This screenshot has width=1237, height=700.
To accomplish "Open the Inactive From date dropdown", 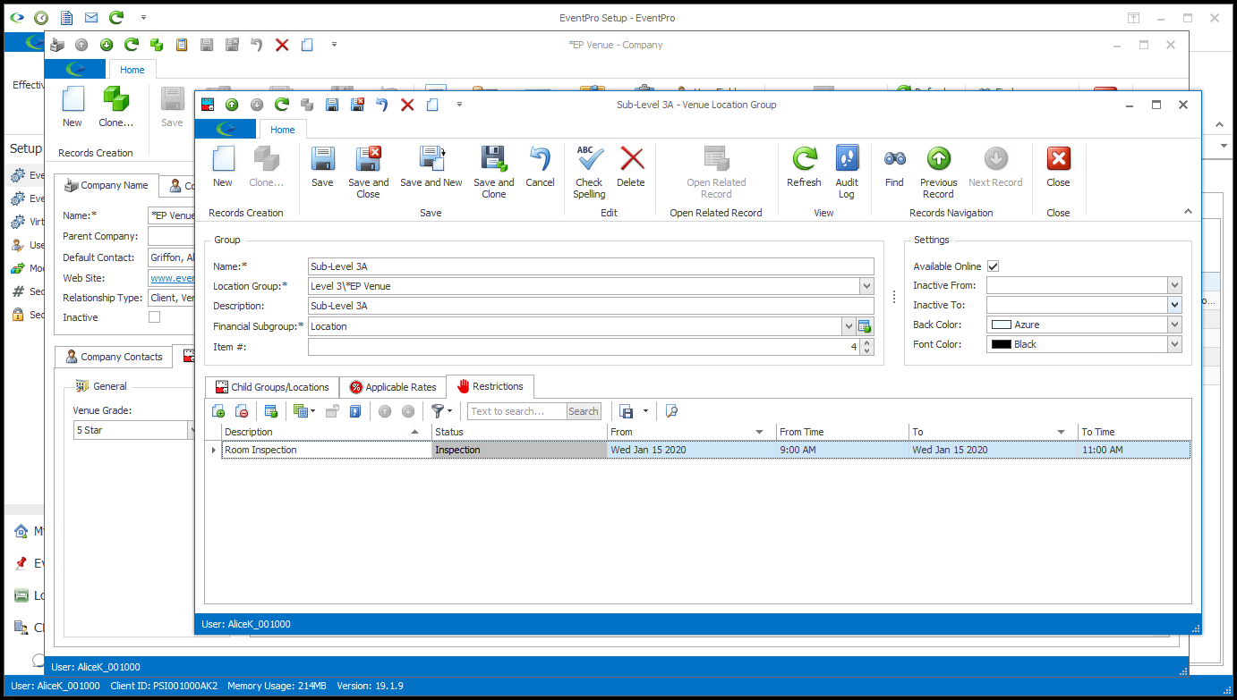I will click(x=1174, y=285).
